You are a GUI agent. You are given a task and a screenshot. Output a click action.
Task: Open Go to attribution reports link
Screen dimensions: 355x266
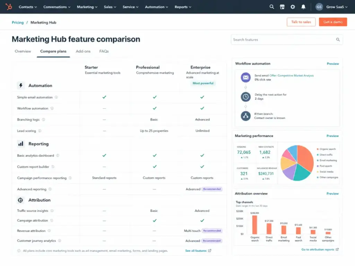pos(320,249)
